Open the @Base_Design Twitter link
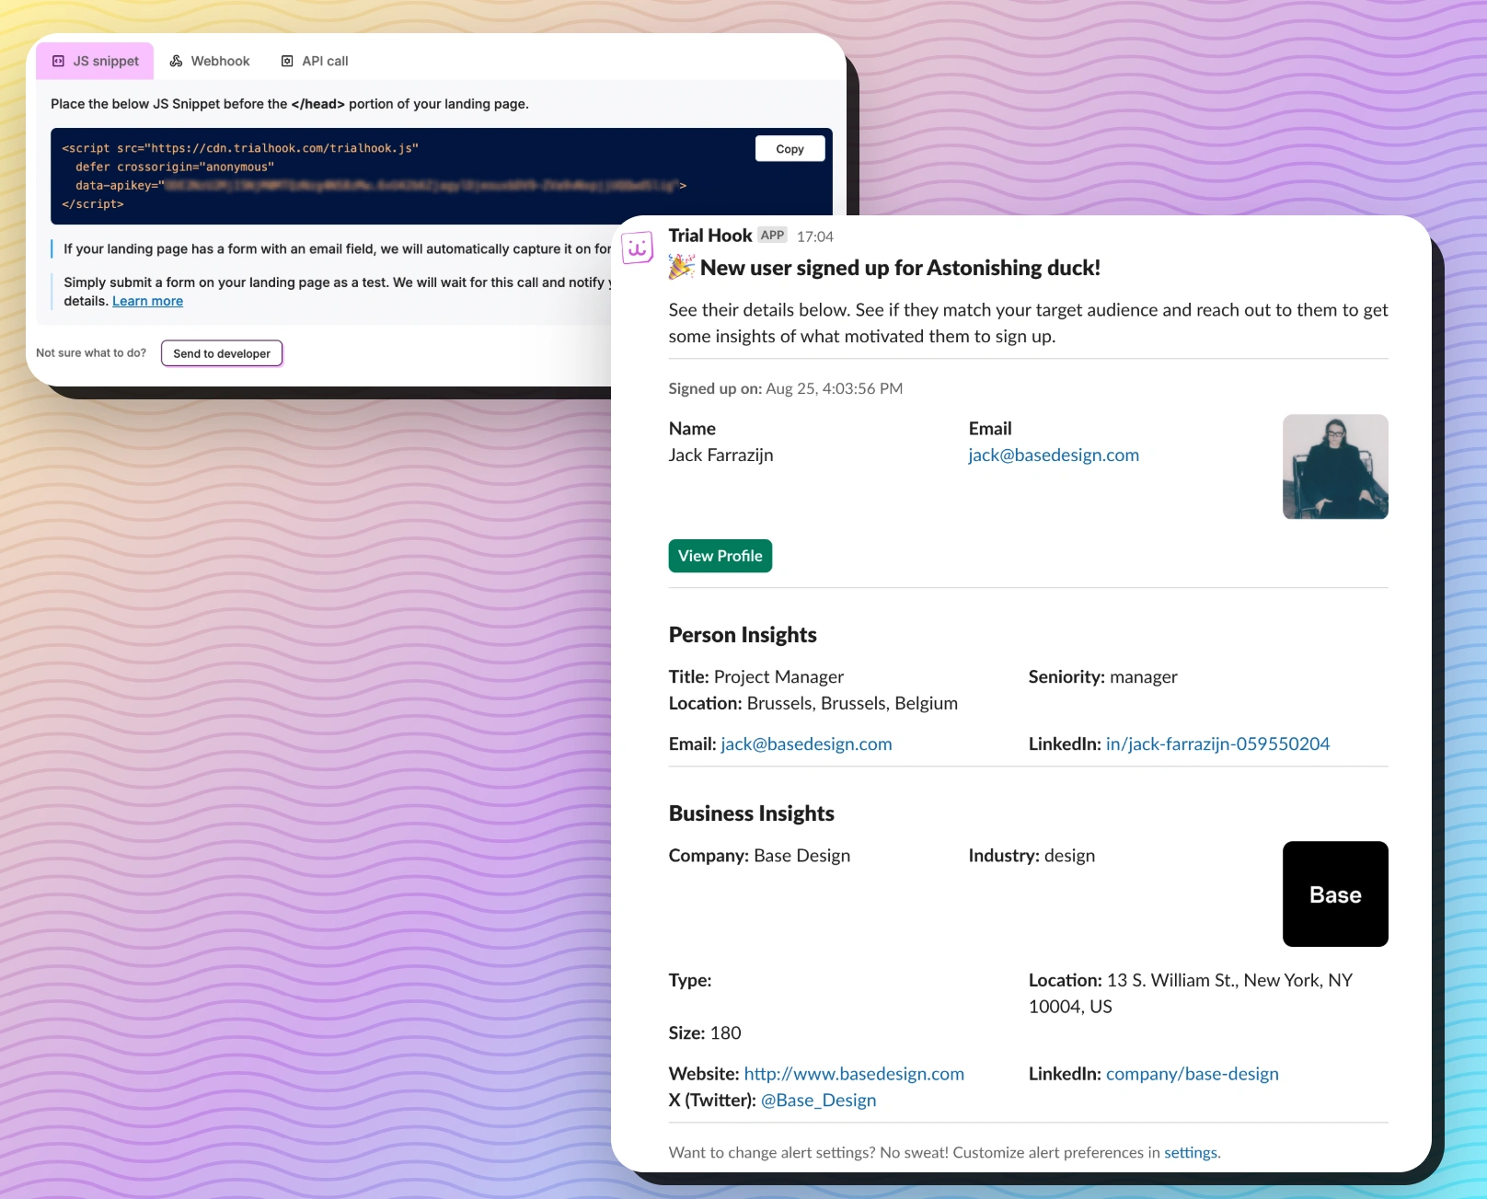The width and height of the screenshot is (1487, 1199). [818, 1101]
